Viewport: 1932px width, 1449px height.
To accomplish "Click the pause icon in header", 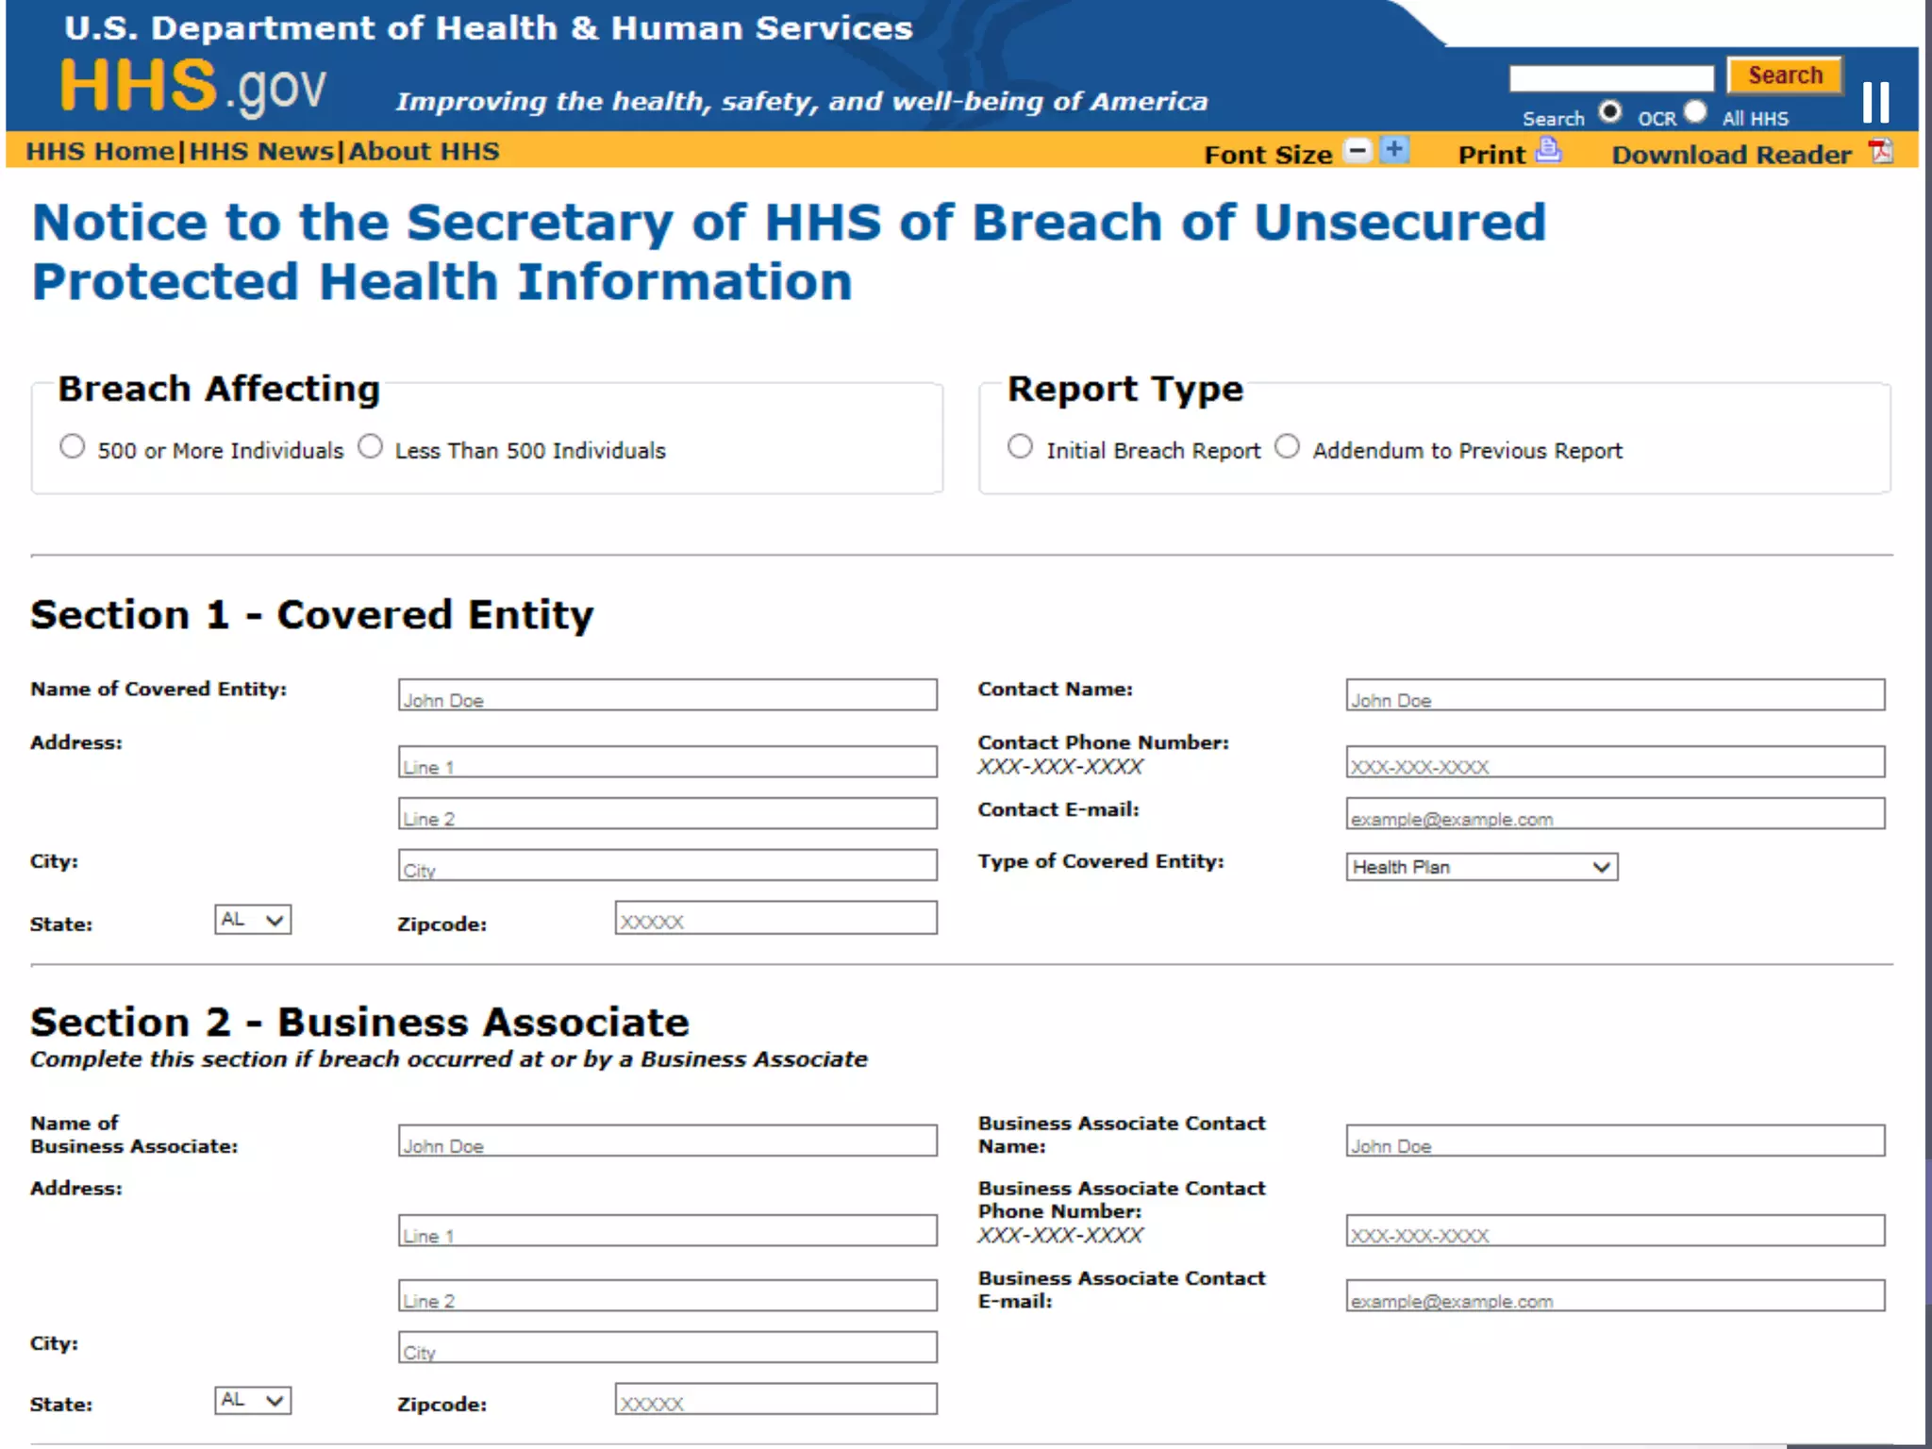I will click(x=1875, y=102).
